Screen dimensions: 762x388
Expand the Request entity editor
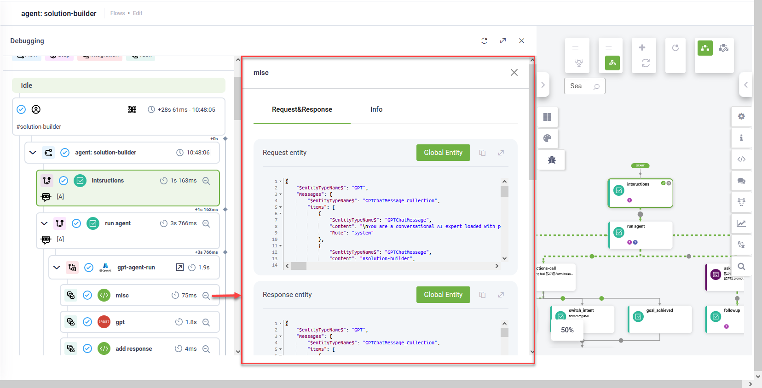501,153
